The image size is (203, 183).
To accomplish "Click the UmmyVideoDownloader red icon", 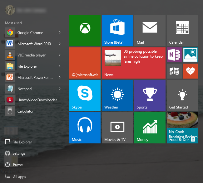I will 10,100.
